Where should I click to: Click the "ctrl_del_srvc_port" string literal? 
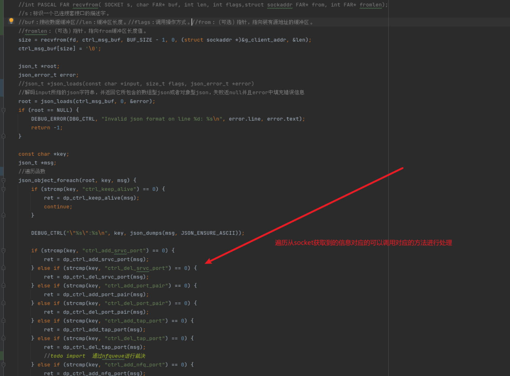click(x=136, y=268)
